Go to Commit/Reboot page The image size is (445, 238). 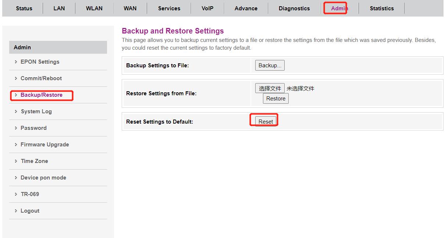pos(41,78)
